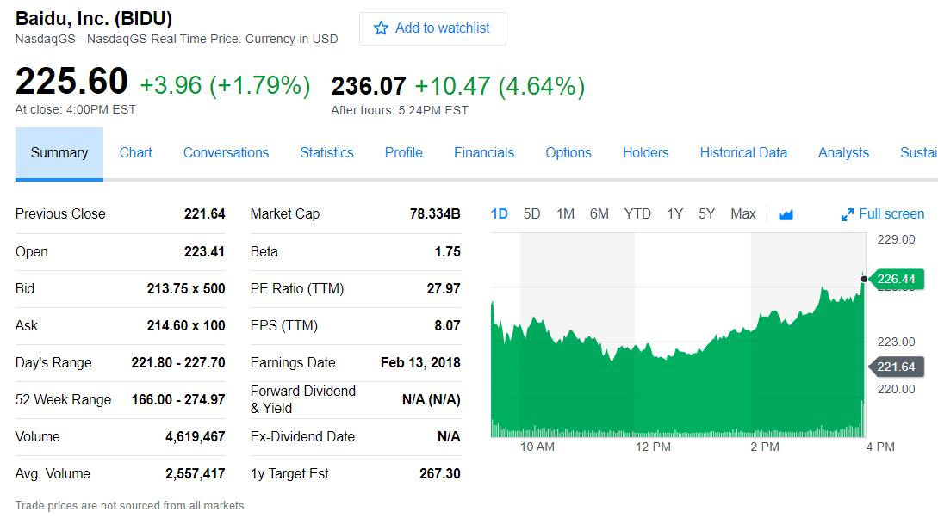Click the star icon beside Add to watchlist
The width and height of the screenshot is (938, 518).
[x=381, y=28]
